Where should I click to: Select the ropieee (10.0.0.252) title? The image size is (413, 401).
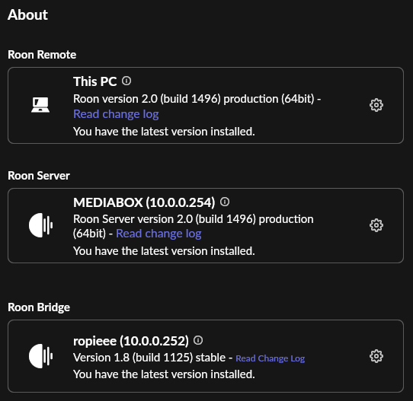pos(131,341)
